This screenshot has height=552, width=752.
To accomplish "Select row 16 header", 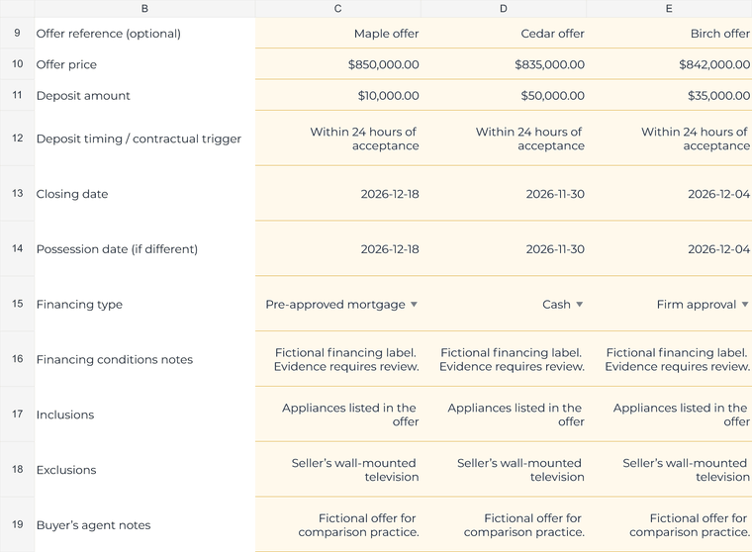I will click(17, 359).
